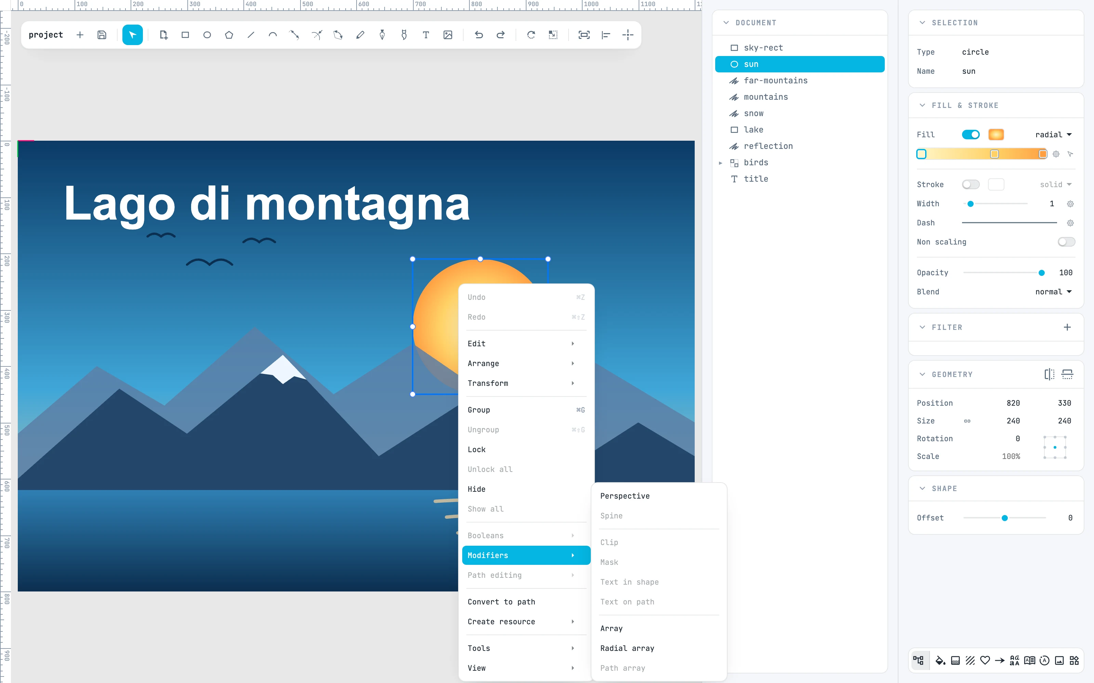Select the polygon shape tool

pos(229,35)
